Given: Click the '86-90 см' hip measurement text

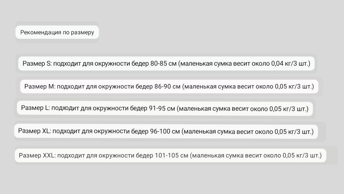Looking at the screenshot, I should tap(167, 87).
